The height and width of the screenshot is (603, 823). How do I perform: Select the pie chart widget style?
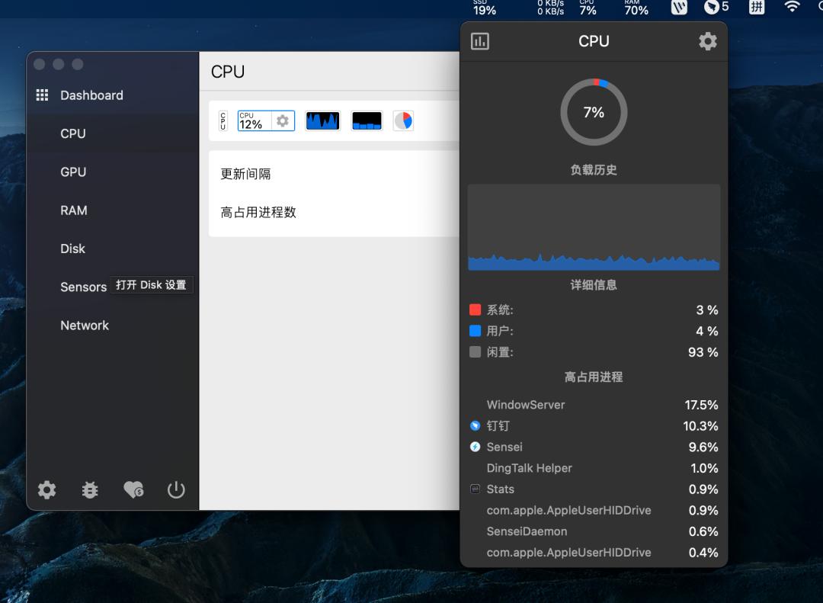tap(403, 120)
